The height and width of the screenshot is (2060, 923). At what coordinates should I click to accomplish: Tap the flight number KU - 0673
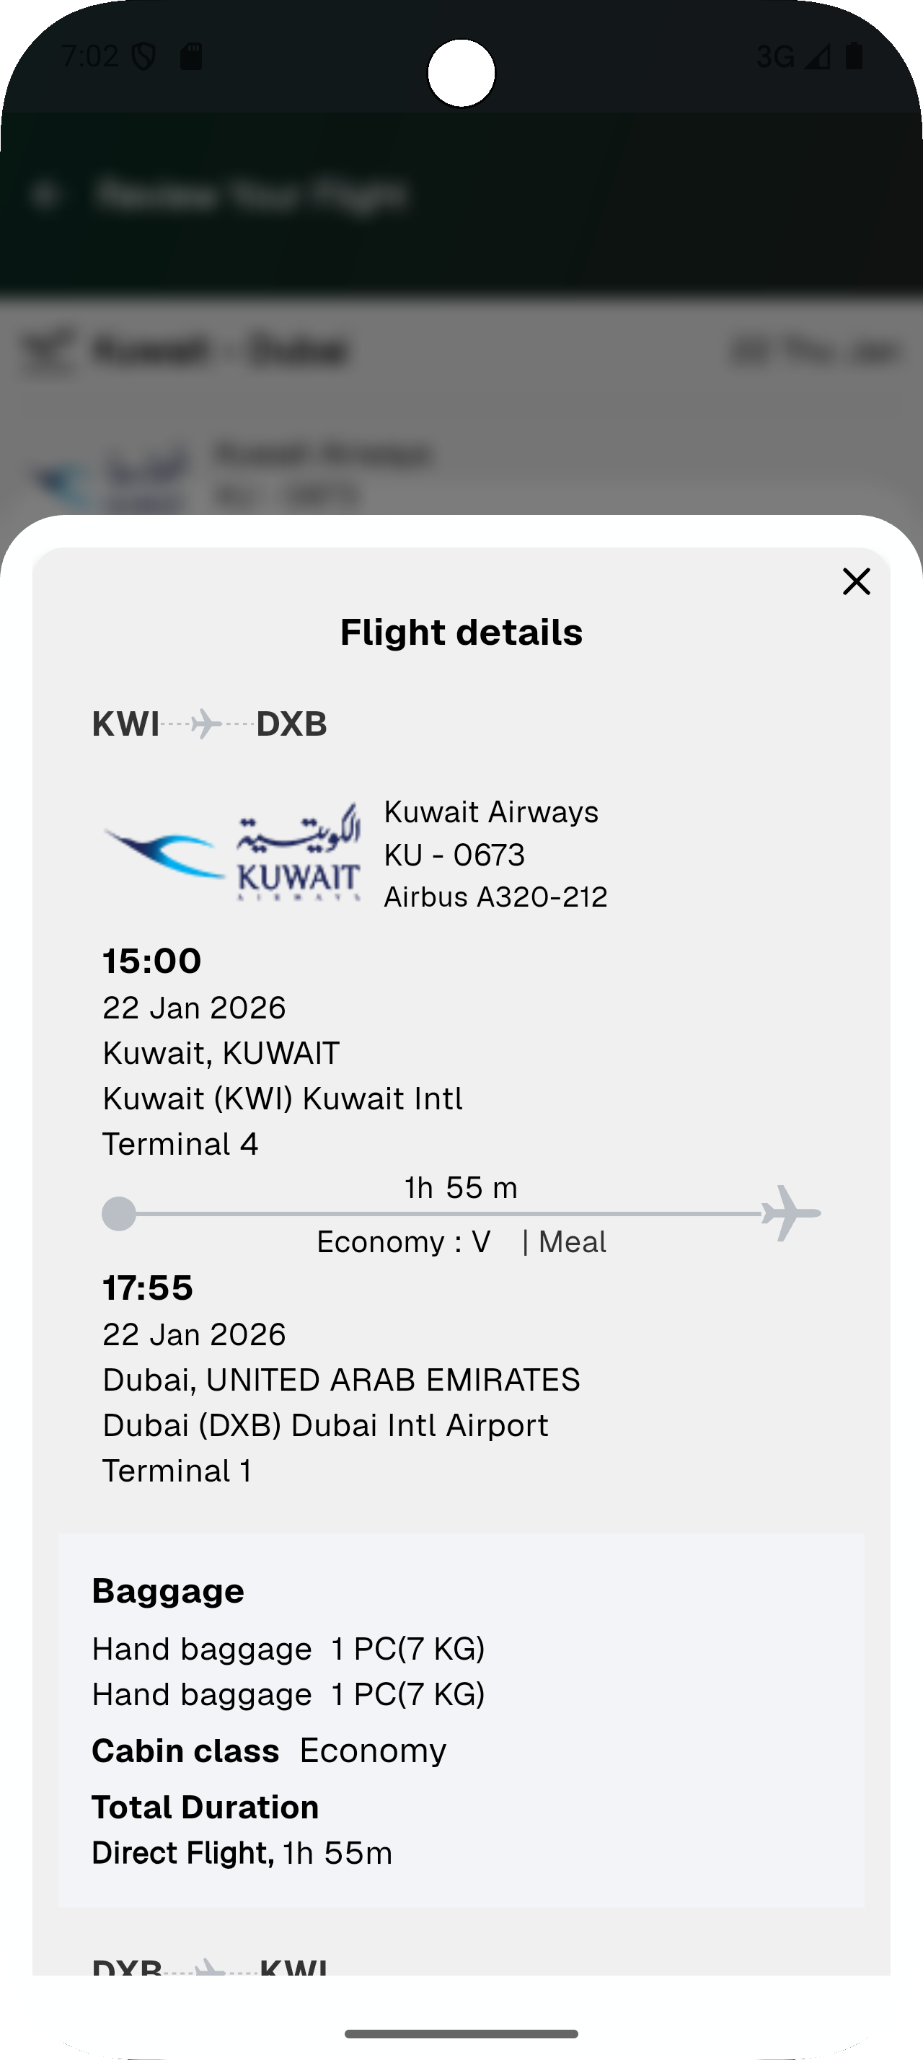(454, 855)
